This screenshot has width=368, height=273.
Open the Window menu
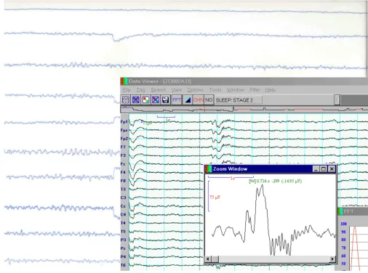[x=236, y=90]
